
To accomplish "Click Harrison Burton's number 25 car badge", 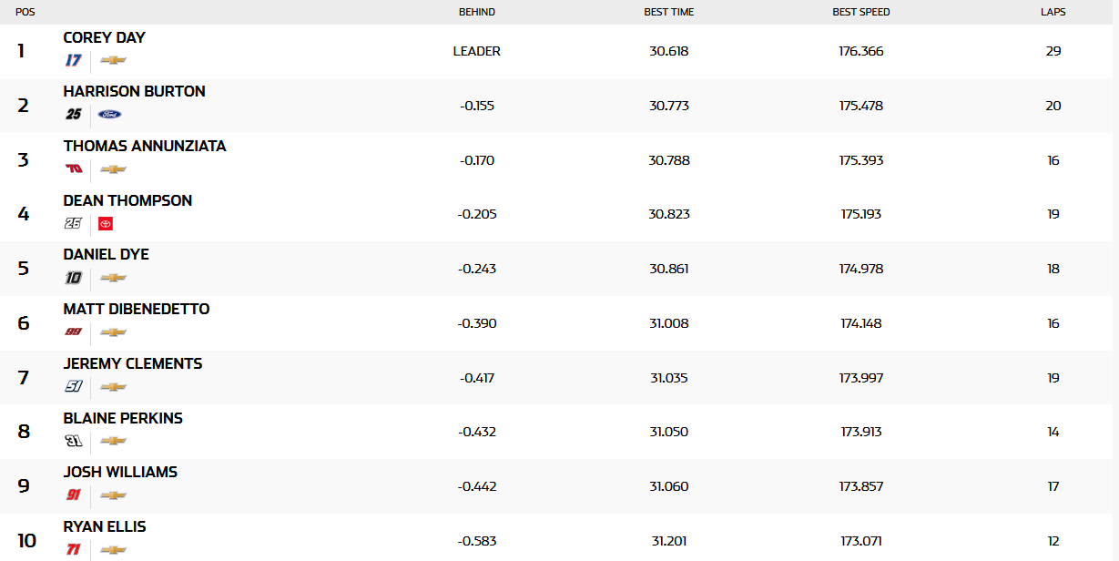I will point(74,115).
